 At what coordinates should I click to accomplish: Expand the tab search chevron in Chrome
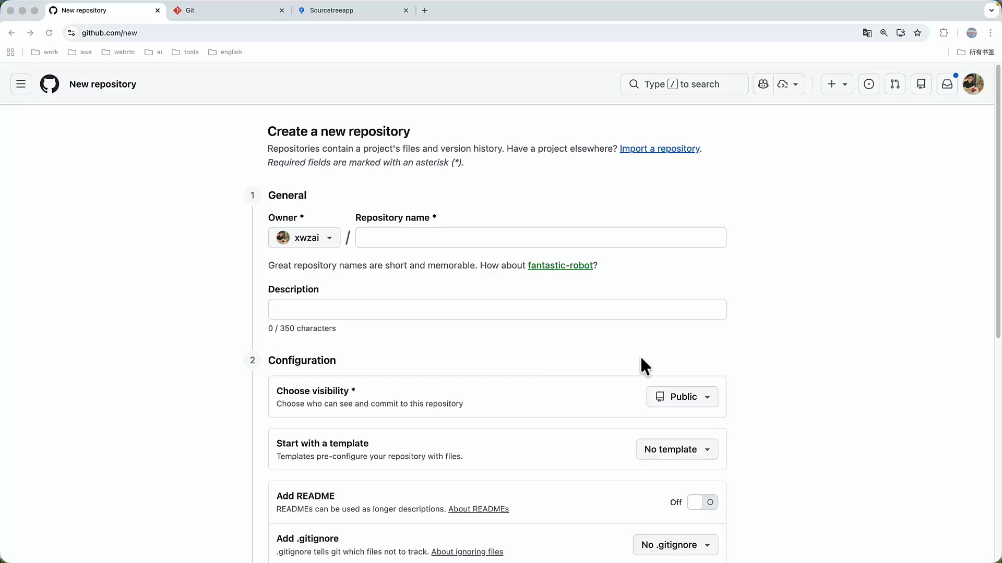click(992, 10)
